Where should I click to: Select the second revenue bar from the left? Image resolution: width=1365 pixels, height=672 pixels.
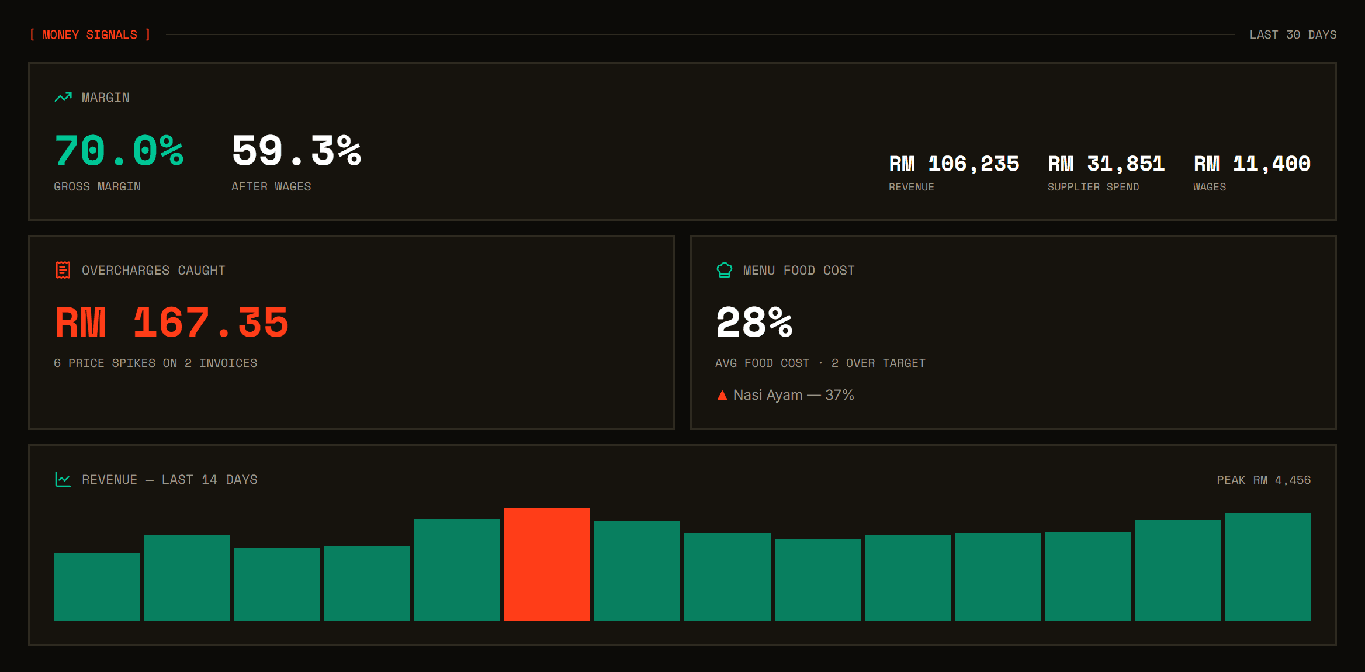click(x=187, y=578)
